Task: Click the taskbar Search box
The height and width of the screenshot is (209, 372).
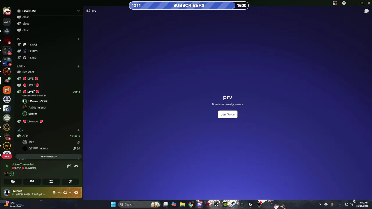Action: pos(139,204)
